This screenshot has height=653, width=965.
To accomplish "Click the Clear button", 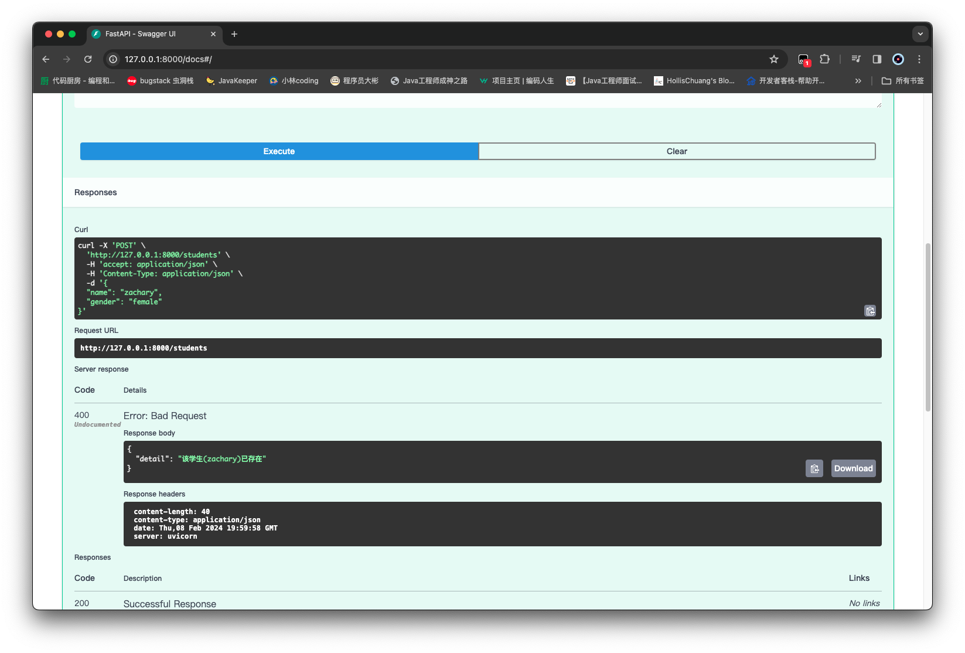I will 677,151.
